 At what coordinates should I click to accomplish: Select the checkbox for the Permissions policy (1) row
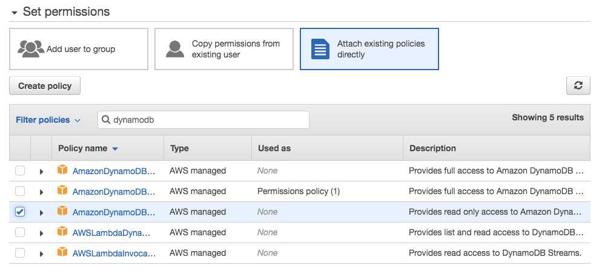[x=20, y=191]
